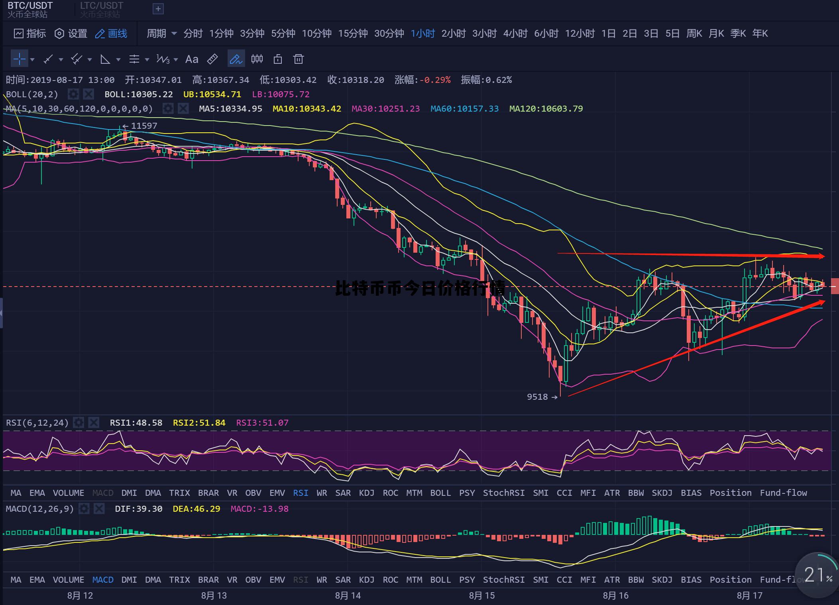Open MACD indicator settings gear
This screenshot has height=605, width=839.
tap(84, 509)
